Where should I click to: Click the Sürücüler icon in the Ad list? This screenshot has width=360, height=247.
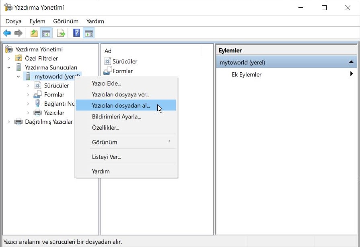point(107,61)
